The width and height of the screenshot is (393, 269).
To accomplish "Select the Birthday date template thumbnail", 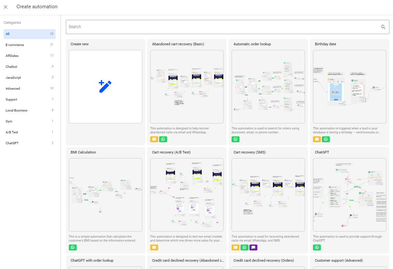I will 349,87.
